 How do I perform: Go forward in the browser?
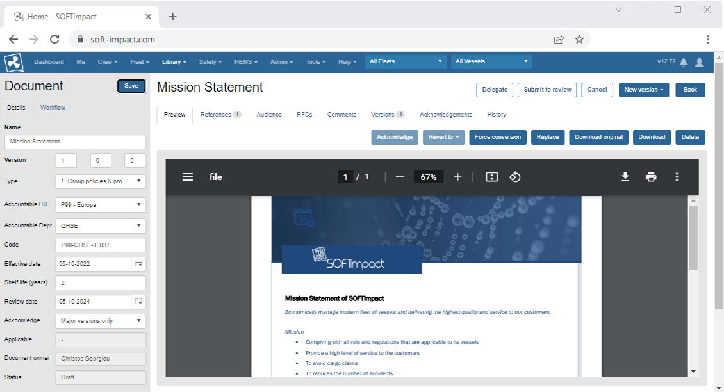tap(34, 39)
